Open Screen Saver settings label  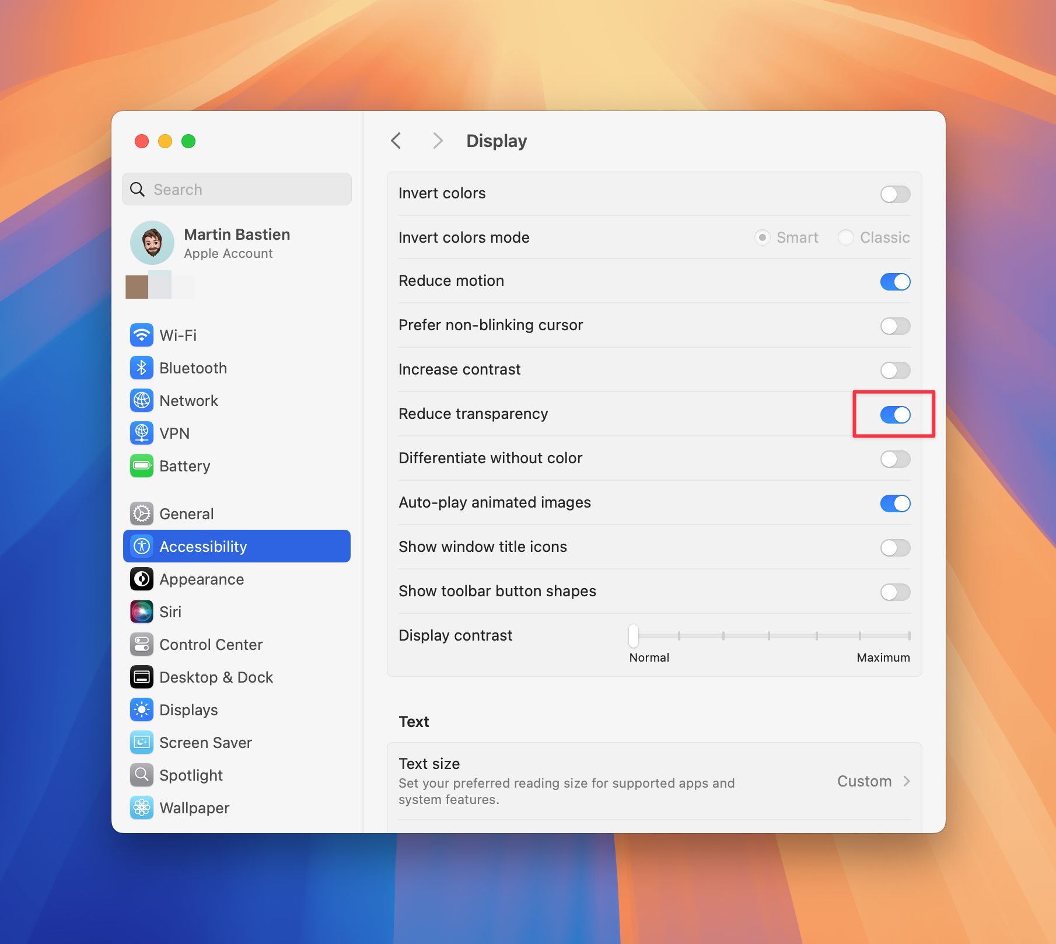pos(205,743)
